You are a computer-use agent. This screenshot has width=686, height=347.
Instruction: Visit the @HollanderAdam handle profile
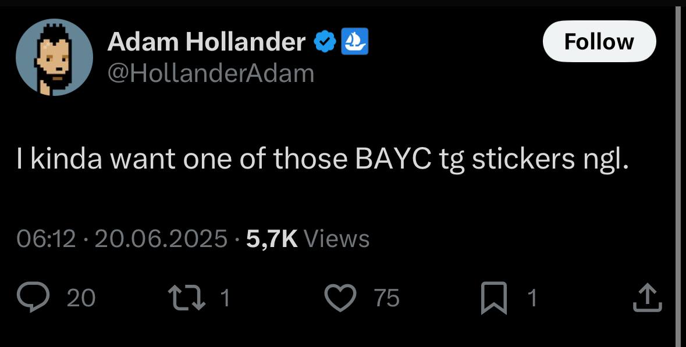(211, 73)
